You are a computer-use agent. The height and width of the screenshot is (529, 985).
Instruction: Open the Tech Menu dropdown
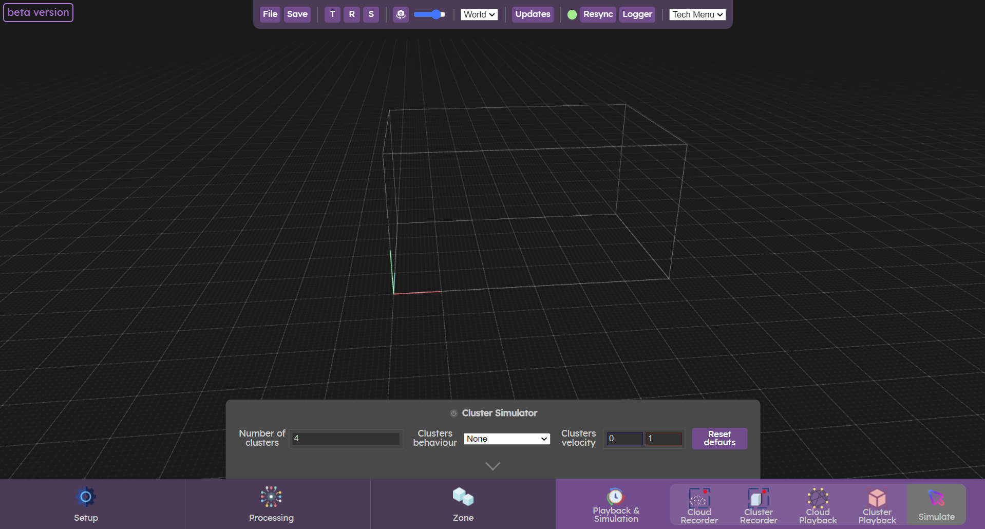click(696, 14)
